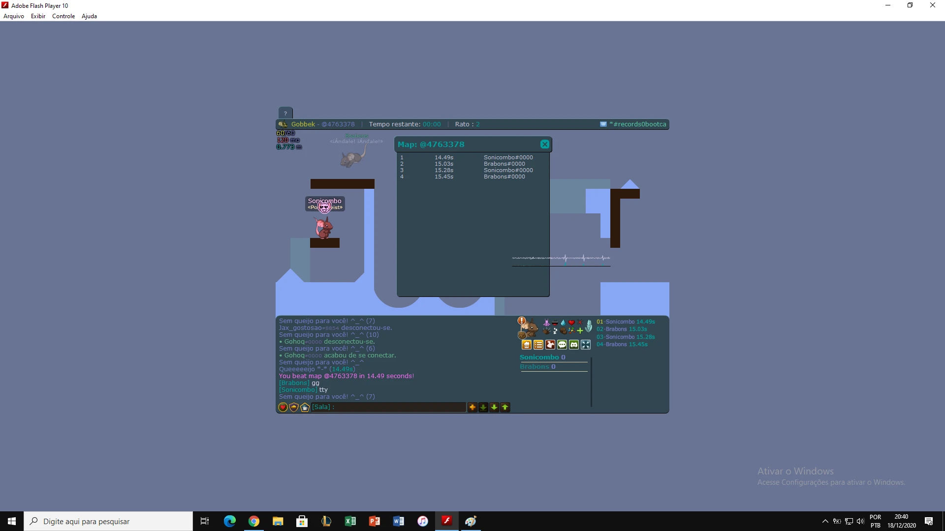Click the player list scrollbar
The height and width of the screenshot is (531, 945).
[591, 382]
